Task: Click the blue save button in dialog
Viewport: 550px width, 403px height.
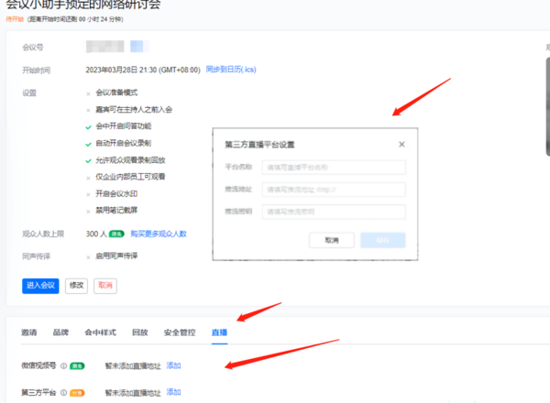Action: point(382,240)
